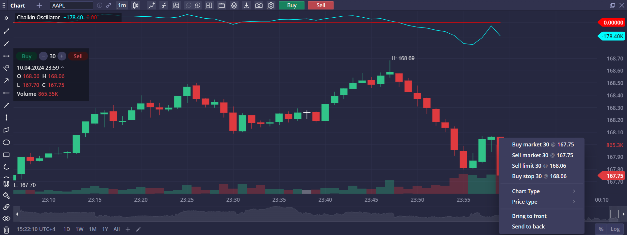
Task: Select the rectangle drawing tool
Action: pyautogui.click(x=6, y=155)
